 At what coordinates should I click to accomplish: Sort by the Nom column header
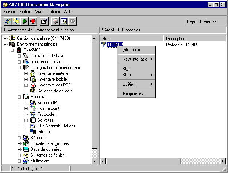(x=132, y=39)
